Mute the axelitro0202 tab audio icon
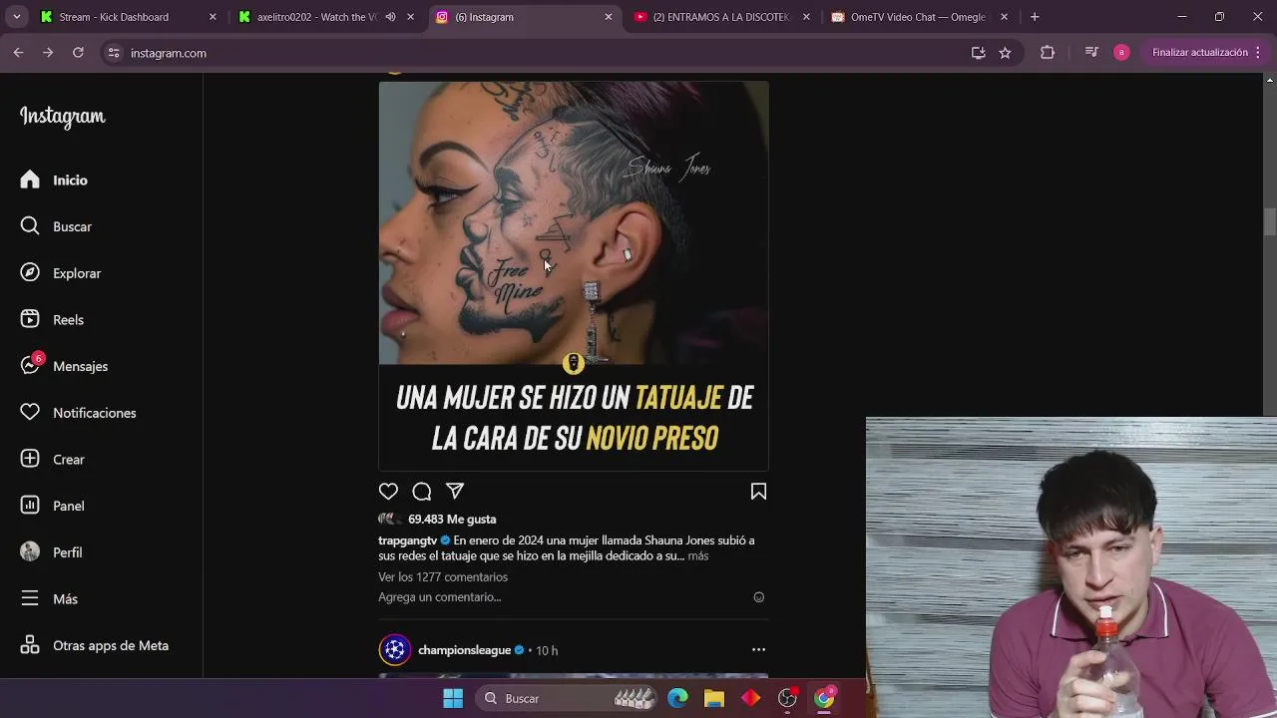Image resolution: width=1277 pixels, height=718 pixels. 390,17
